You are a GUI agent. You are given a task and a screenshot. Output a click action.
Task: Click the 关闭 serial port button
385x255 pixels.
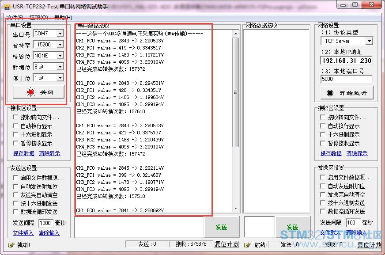pyautogui.click(x=38, y=92)
